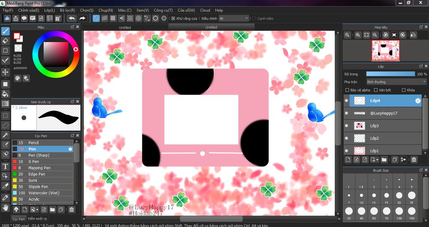Toggle visibility of Lớp4 layer
The width and height of the screenshot is (429, 227).
[346, 101]
